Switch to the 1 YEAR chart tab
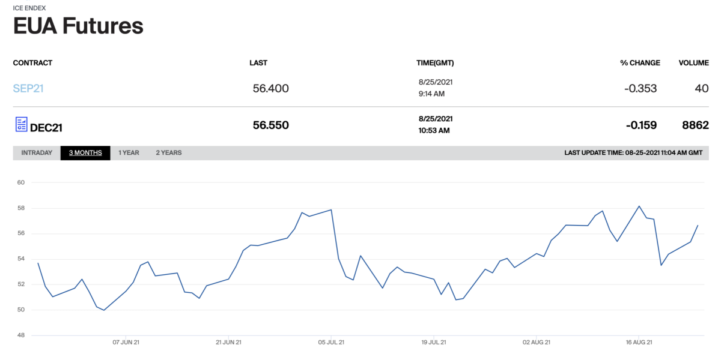 point(129,153)
